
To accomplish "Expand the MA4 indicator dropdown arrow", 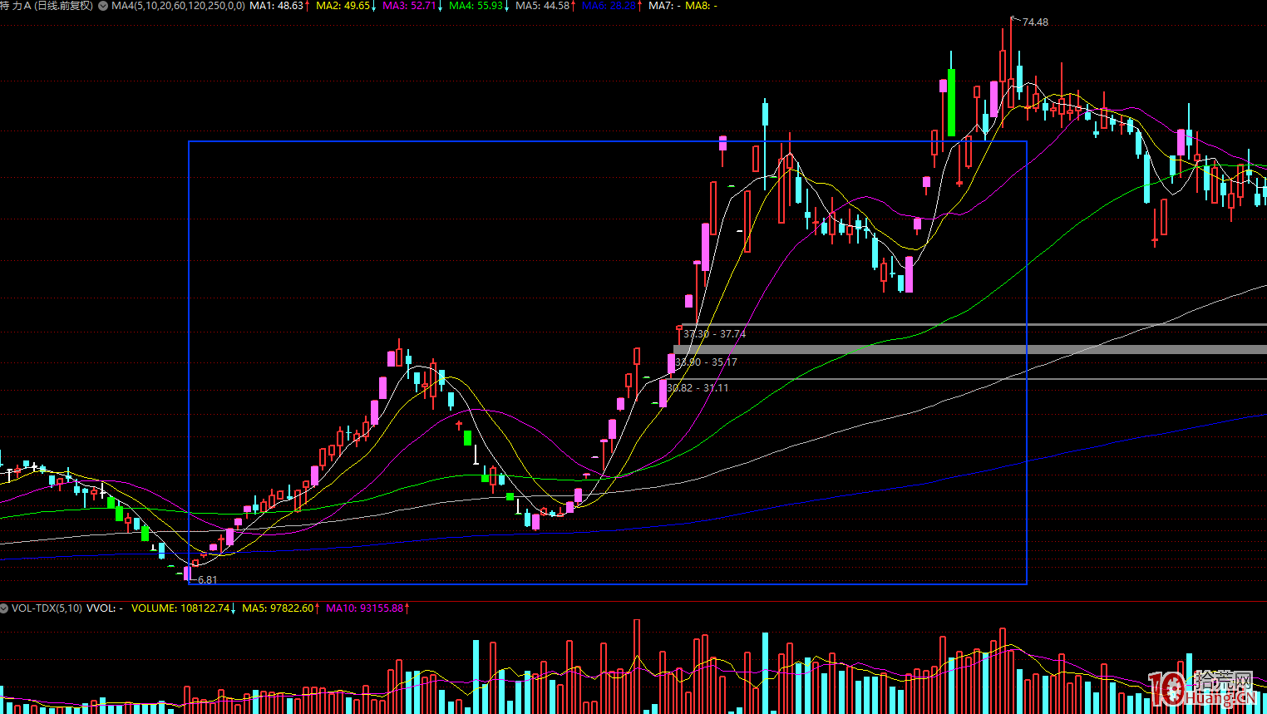I will [103, 6].
